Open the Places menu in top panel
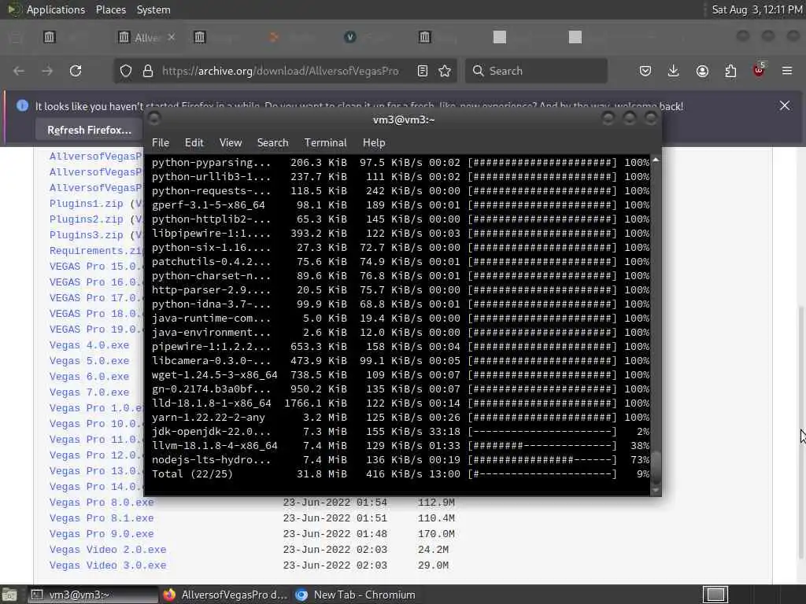Image resolution: width=806 pixels, height=604 pixels. [x=110, y=9]
